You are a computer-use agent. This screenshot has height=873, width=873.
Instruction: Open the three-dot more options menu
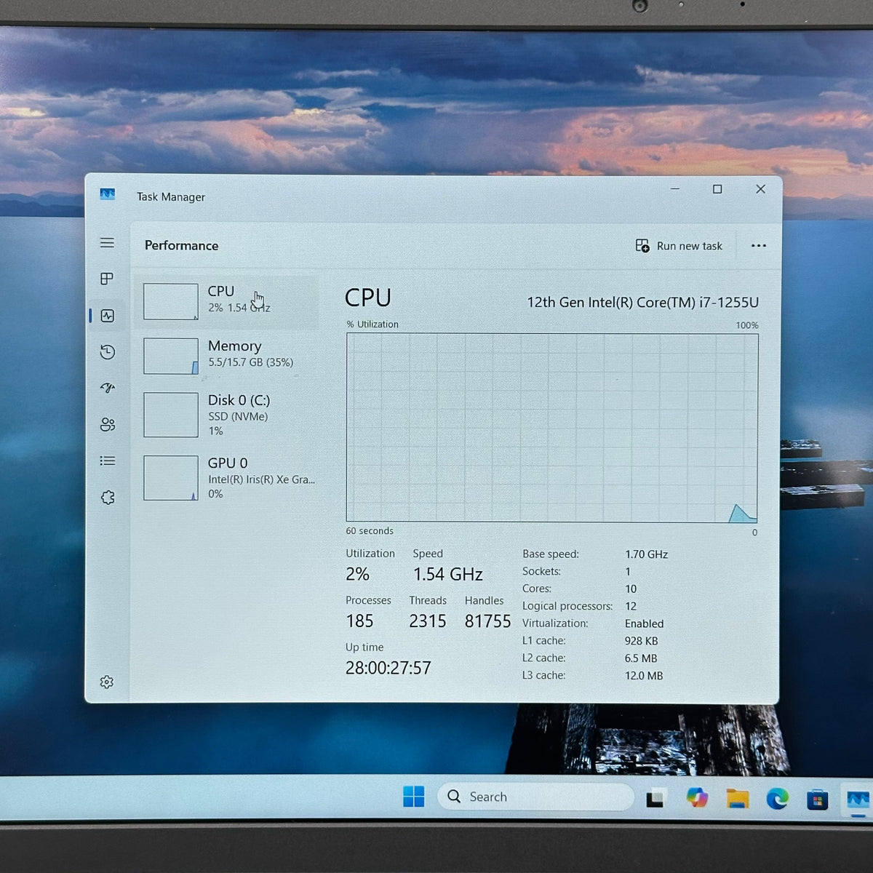coord(759,246)
